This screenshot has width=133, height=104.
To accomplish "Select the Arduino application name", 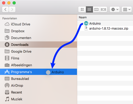I will pos(95,24).
